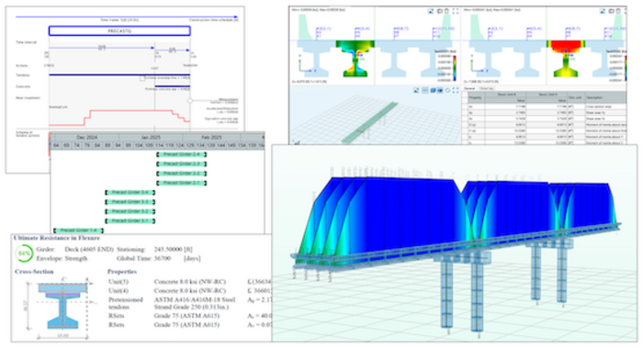Click the fullscreen icon in the small 3D bridge view
The height and width of the screenshot is (348, 643).
(456, 90)
